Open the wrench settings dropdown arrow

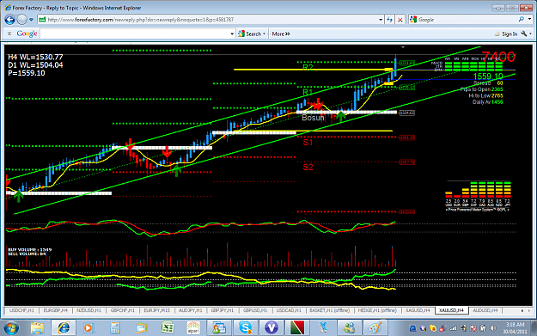(x=530, y=34)
